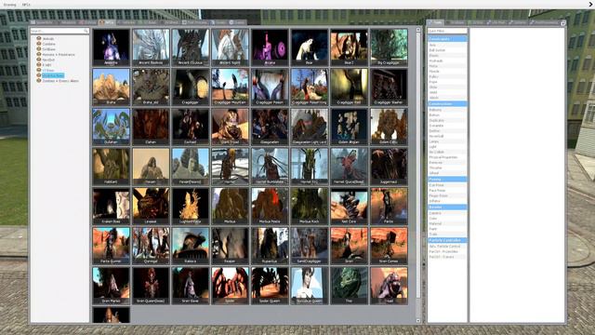Spawn the Kraken Boss NPC
Viewport: 595px width, 335px height.
coord(112,206)
